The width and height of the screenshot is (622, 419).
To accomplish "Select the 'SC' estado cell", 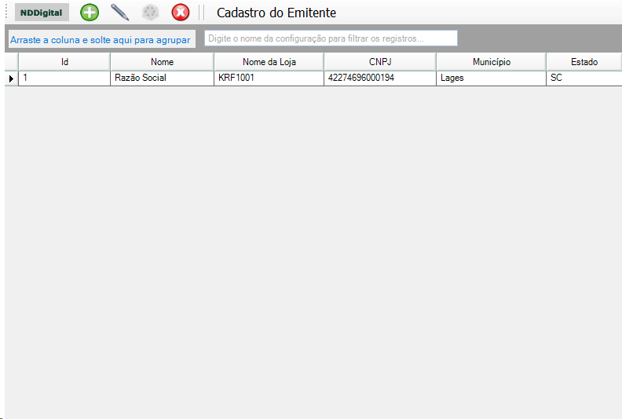I will pyautogui.click(x=584, y=78).
